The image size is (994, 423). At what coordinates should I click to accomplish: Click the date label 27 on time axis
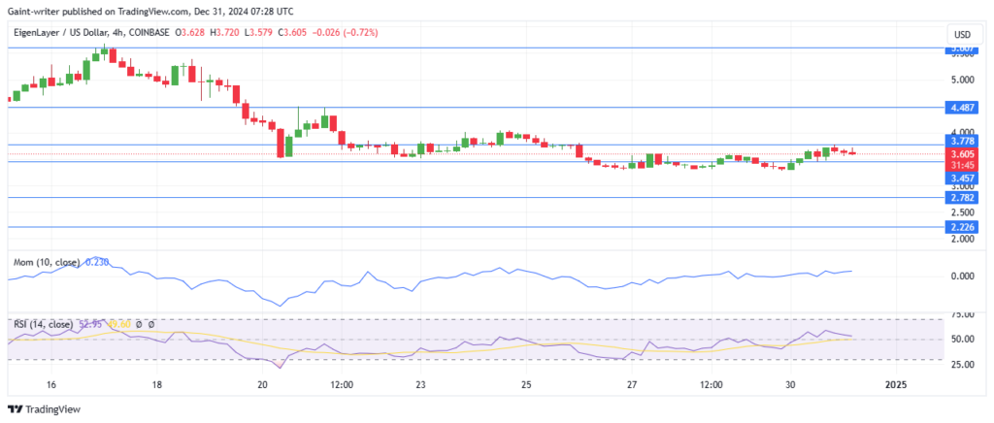pyautogui.click(x=632, y=384)
